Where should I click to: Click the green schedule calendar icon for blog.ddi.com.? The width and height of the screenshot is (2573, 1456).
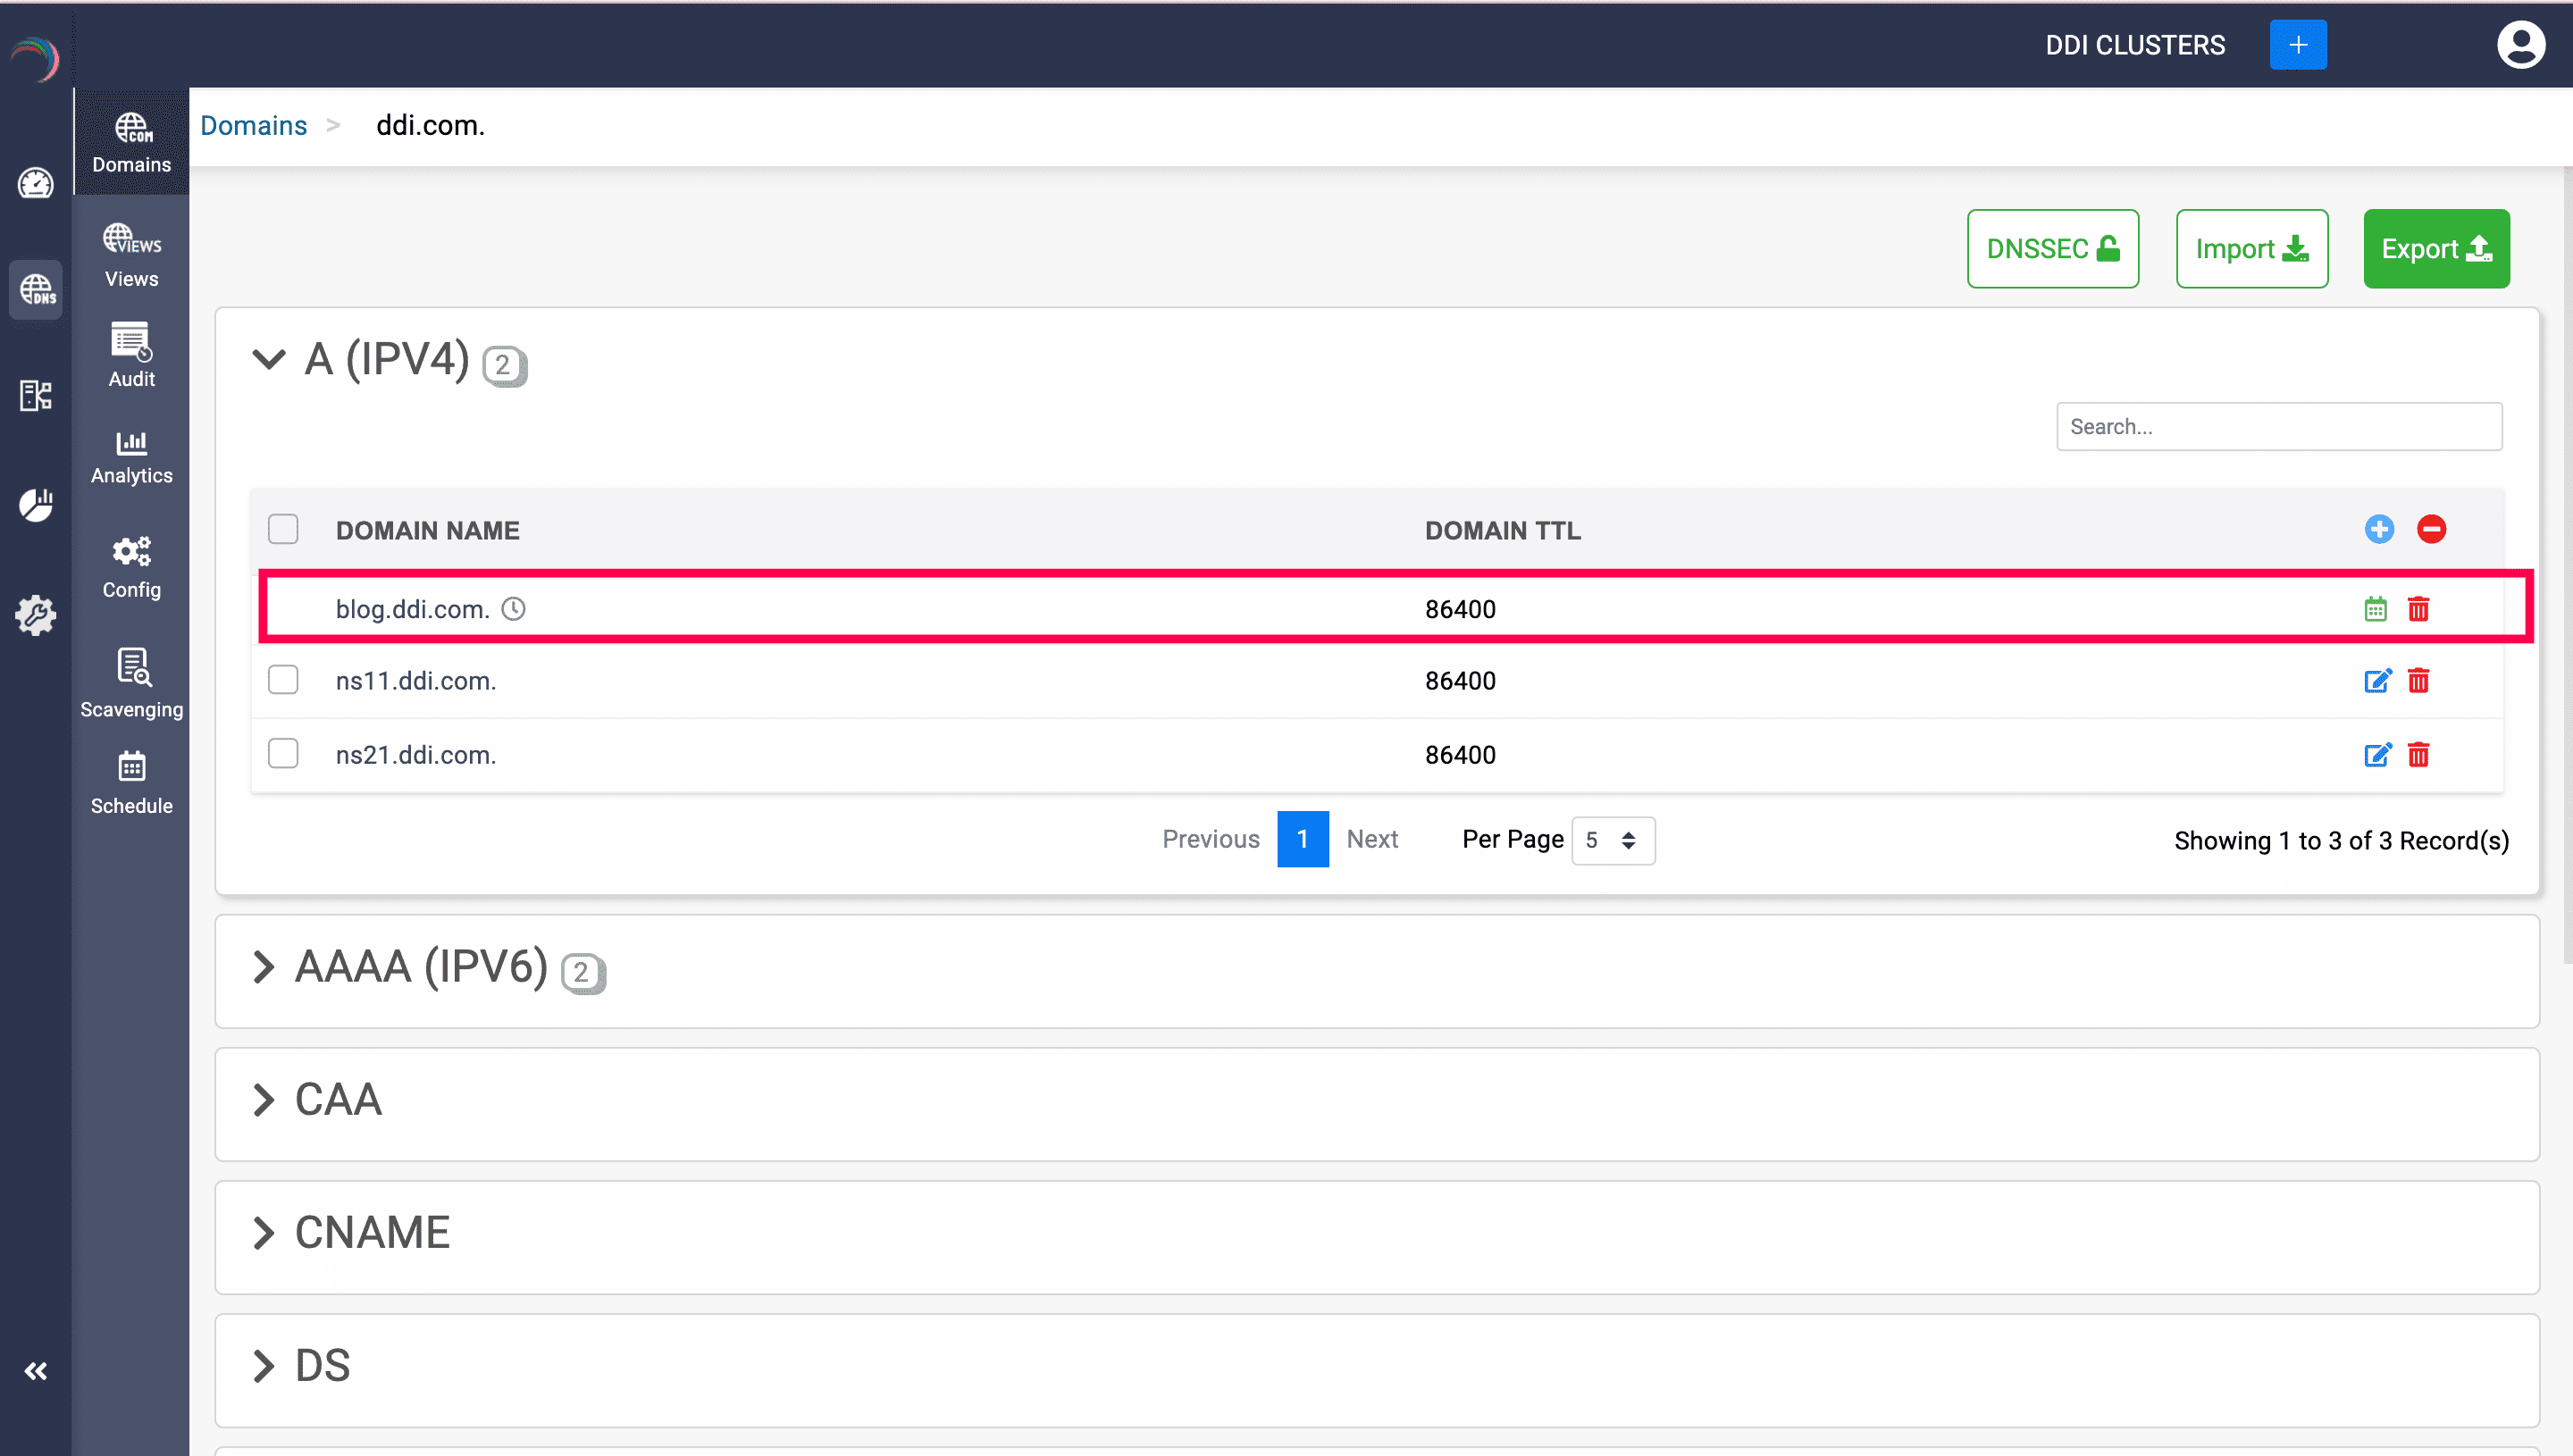point(2375,609)
